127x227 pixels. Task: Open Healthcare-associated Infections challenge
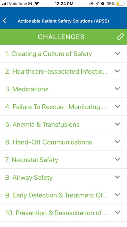[x=63, y=71]
